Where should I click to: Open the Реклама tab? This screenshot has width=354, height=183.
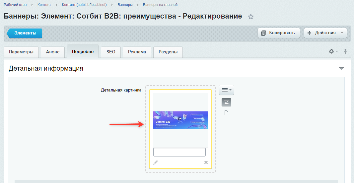tap(137, 52)
